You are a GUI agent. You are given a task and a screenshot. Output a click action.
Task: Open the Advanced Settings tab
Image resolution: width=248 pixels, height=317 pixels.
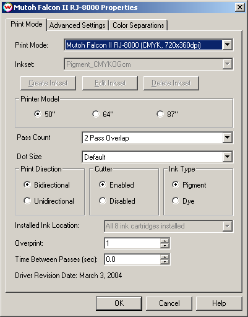[x=77, y=25]
